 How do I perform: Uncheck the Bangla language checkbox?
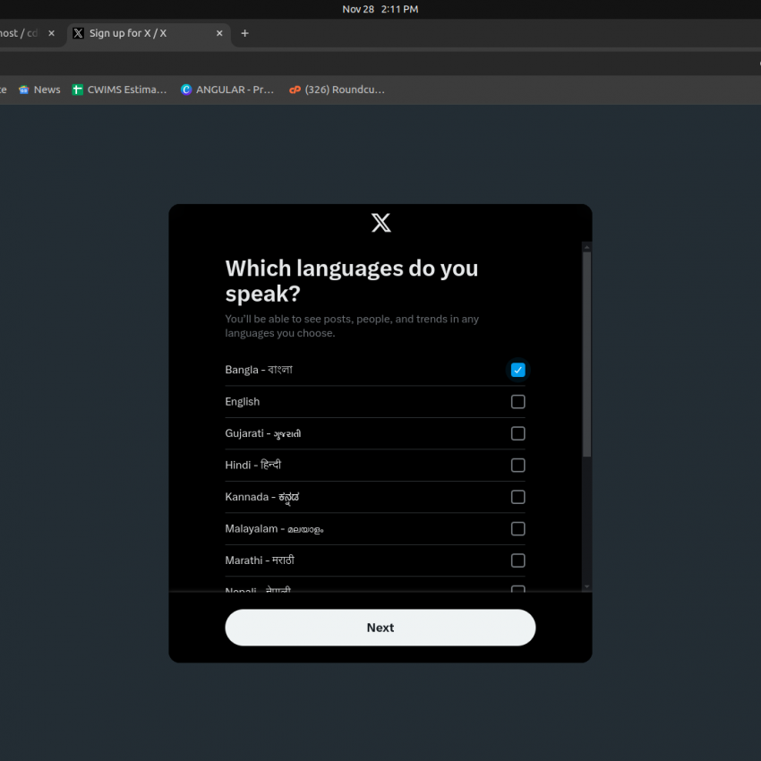pos(517,370)
